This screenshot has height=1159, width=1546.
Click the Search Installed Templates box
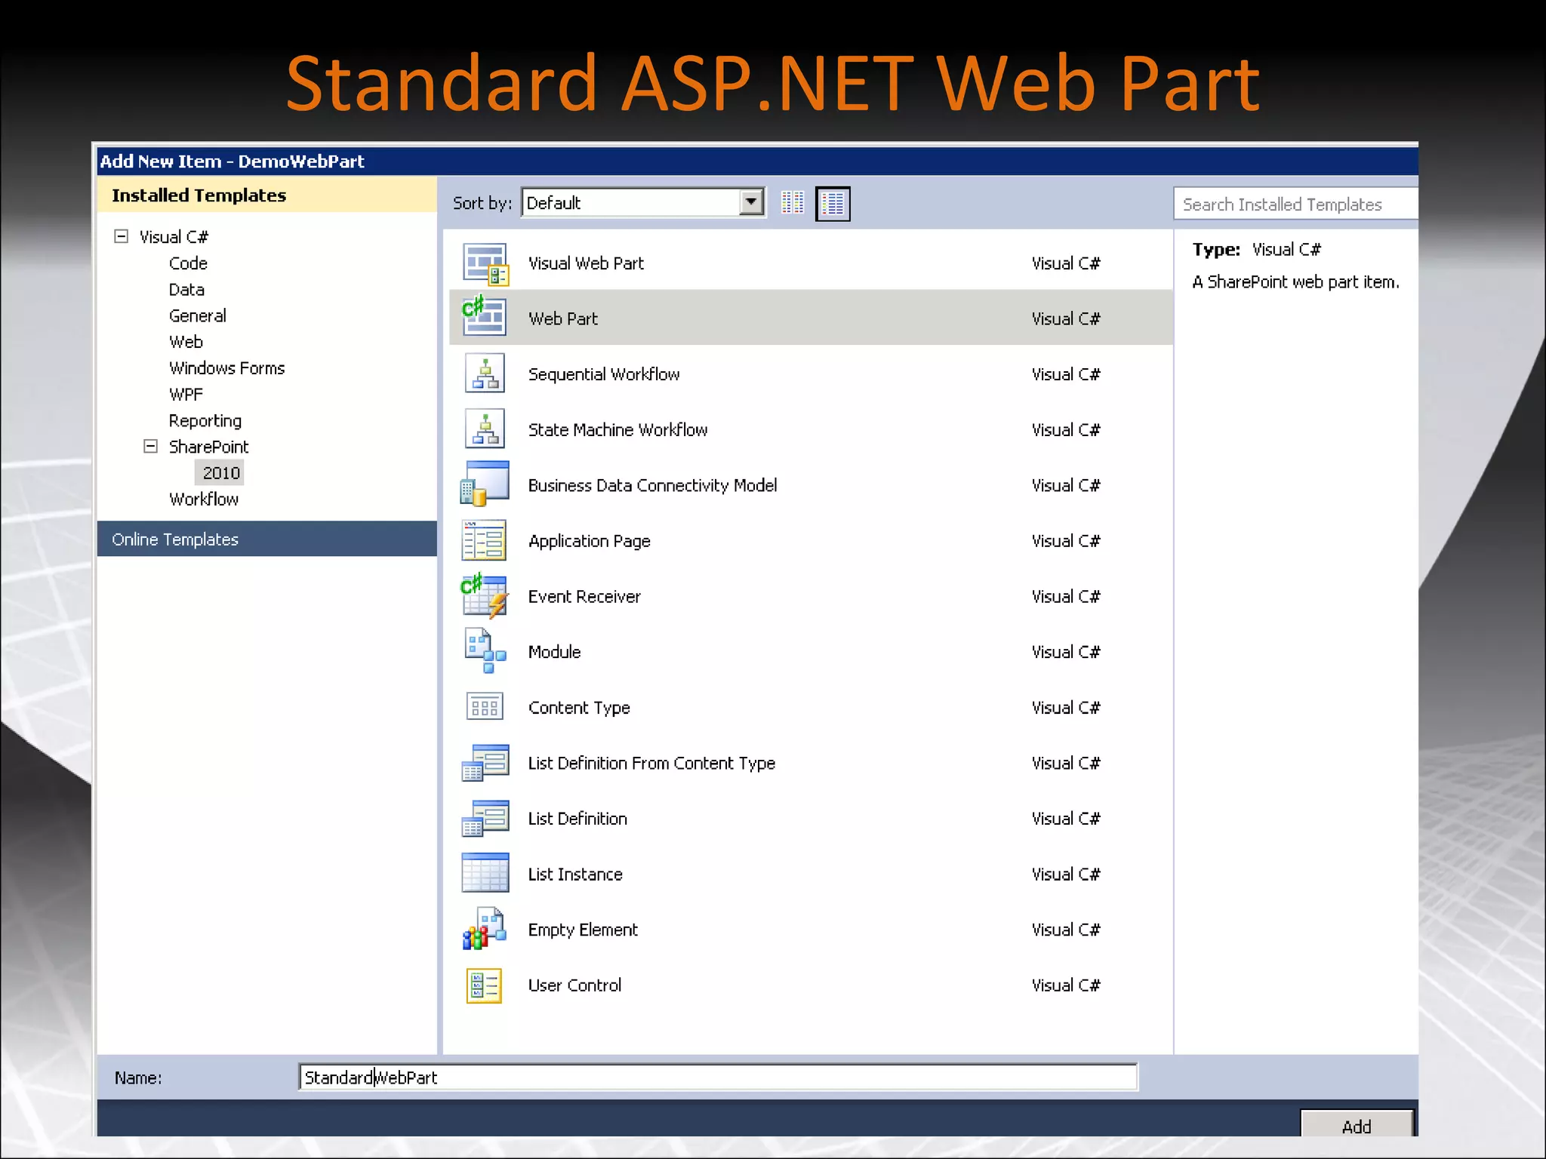(x=1295, y=204)
